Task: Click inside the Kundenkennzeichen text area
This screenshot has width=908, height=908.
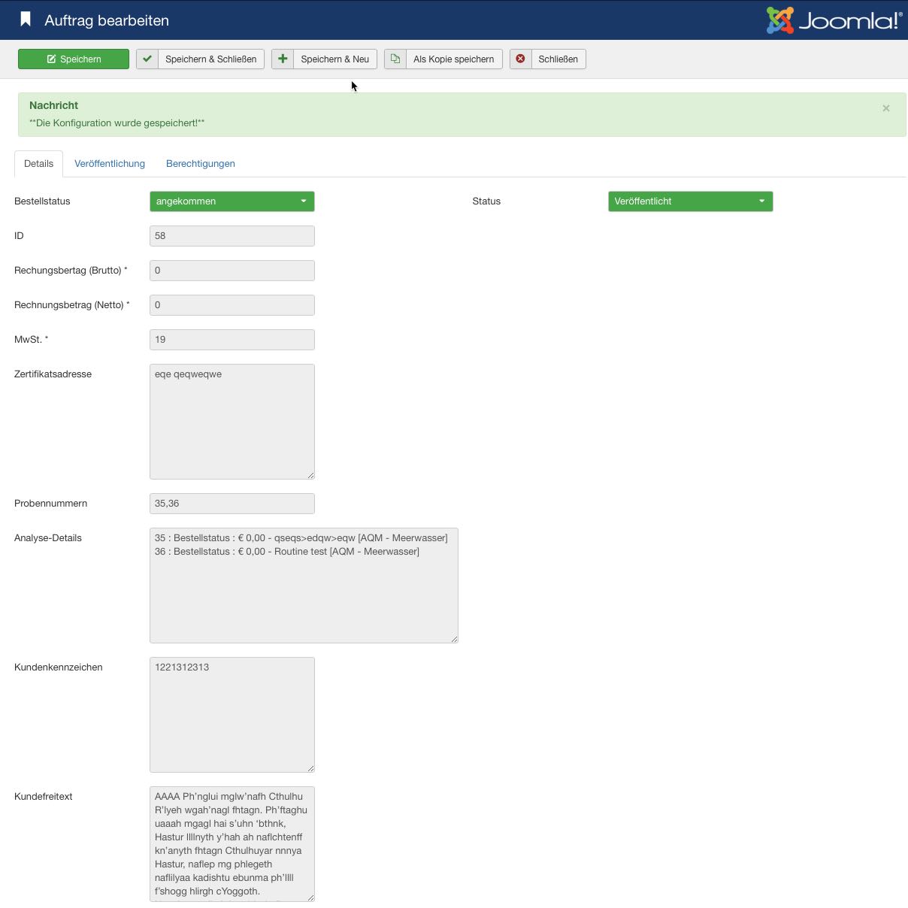Action: pyautogui.click(x=232, y=714)
